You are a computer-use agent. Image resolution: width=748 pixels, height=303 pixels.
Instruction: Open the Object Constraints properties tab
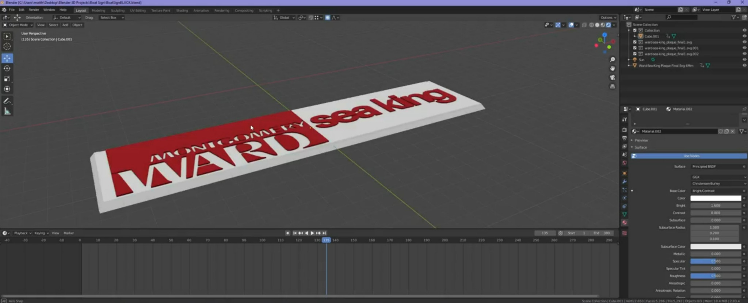[625, 206]
